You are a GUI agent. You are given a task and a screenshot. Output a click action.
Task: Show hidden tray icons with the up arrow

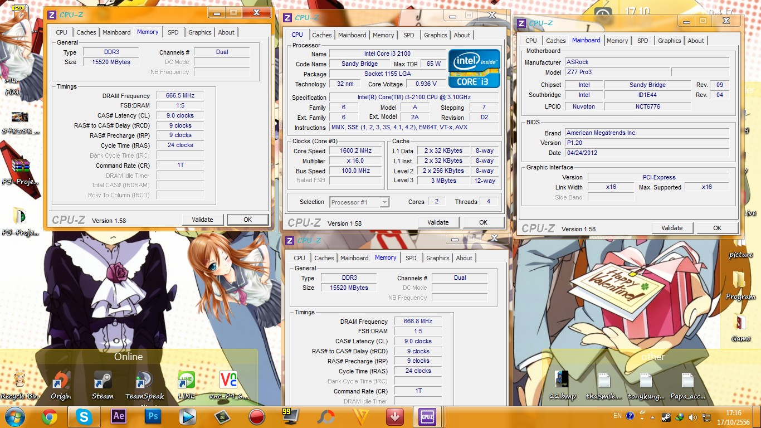pyautogui.click(x=653, y=416)
